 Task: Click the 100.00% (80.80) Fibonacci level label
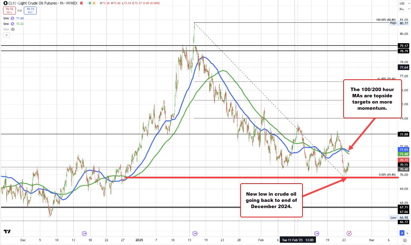[386, 20]
